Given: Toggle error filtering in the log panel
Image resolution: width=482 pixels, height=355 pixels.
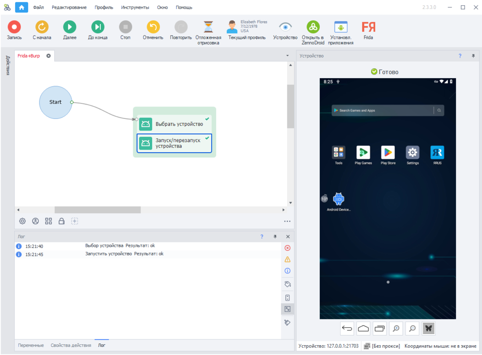Looking at the screenshot, I should pos(287,248).
